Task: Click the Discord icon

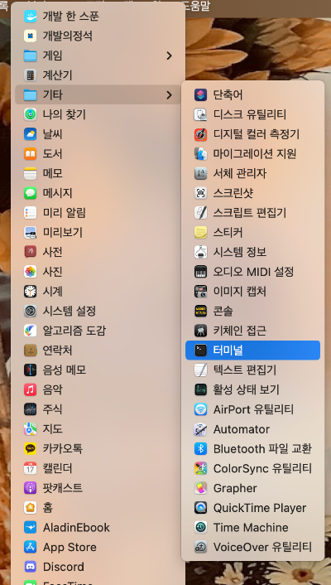Action: [30, 567]
